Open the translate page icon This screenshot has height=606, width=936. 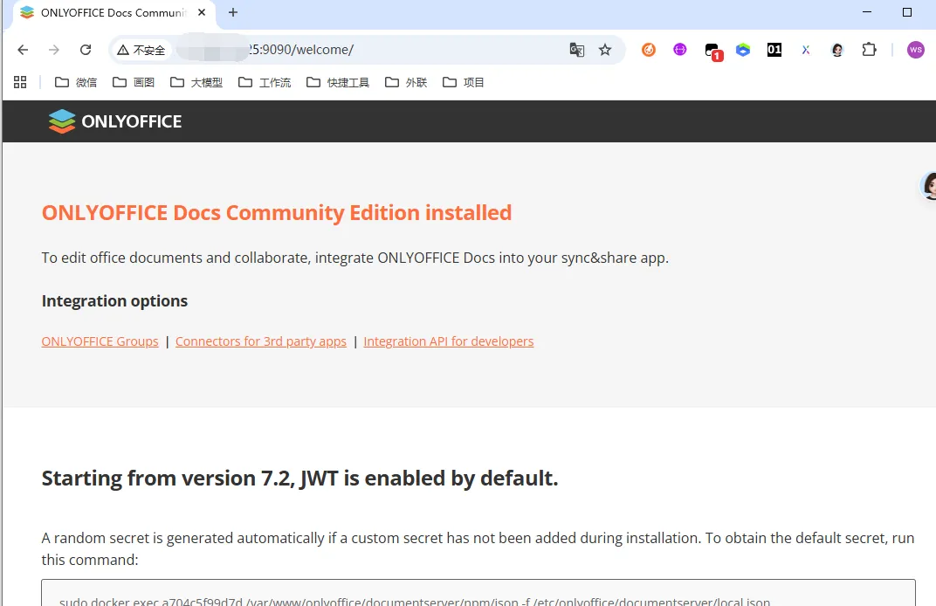(x=576, y=50)
